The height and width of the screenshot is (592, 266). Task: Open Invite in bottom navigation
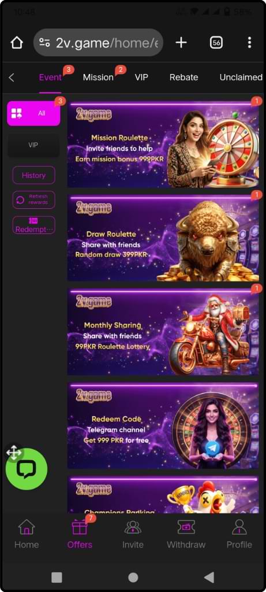(133, 534)
